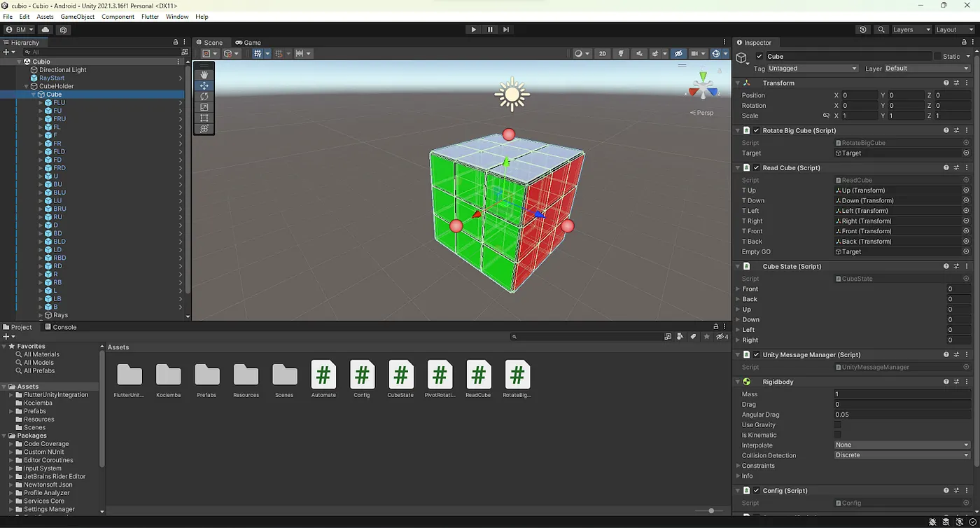Toggle the Use Gravity checkbox
Image resolution: width=980 pixels, height=528 pixels.
[x=837, y=425]
